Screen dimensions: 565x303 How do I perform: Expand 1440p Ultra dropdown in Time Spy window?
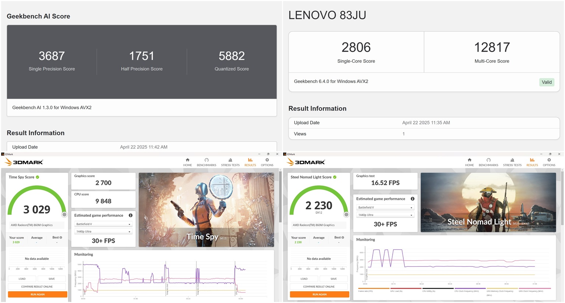point(103,231)
